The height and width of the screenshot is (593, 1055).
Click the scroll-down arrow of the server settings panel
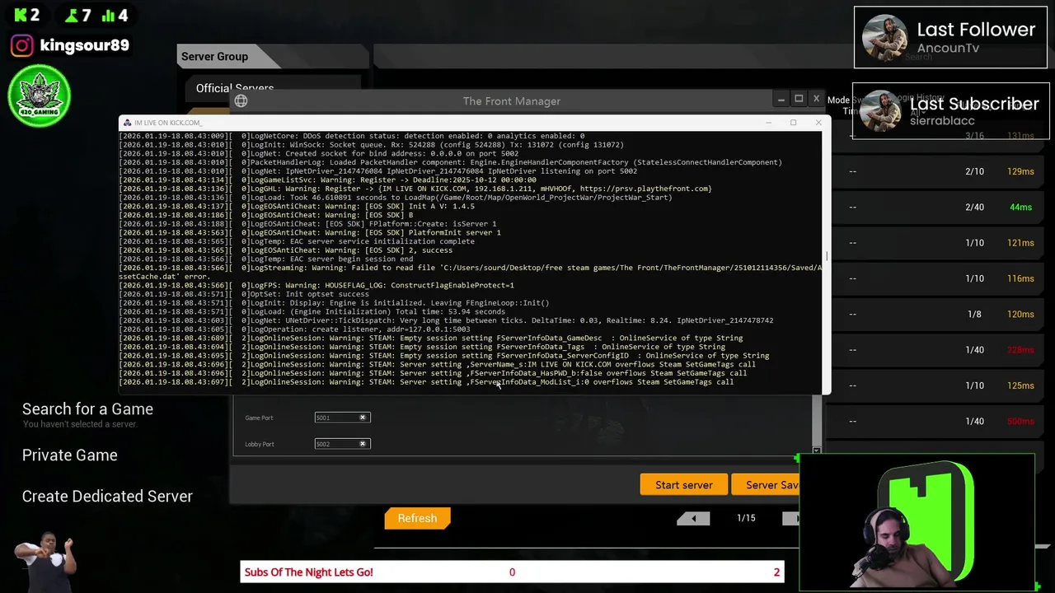(816, 451)
